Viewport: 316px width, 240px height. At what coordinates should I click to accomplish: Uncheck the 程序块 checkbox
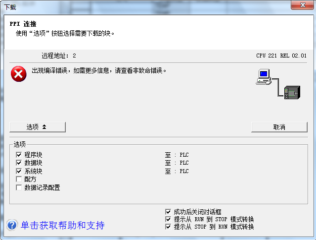coord(19,155)
